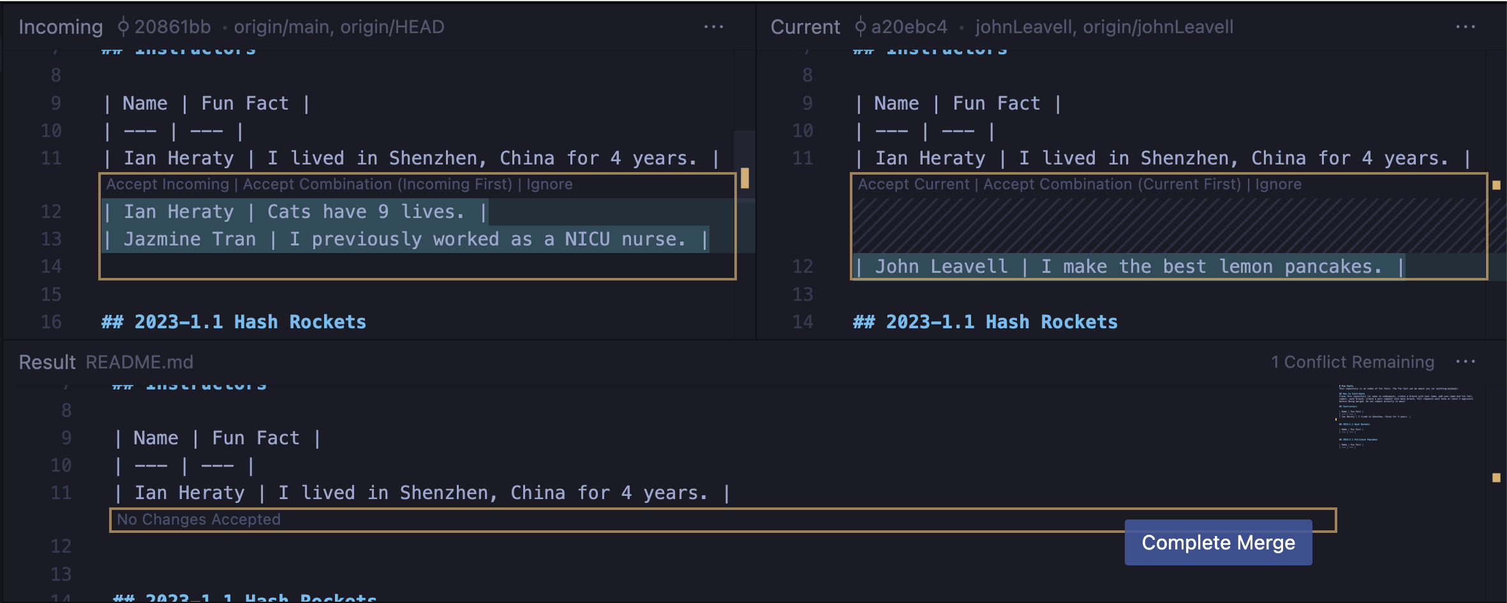Viewport: 1507px width, 603px height.
Task: Choose Accept Combination (Incoming First)
Action: pyautogui.click(x=377, y=184)
